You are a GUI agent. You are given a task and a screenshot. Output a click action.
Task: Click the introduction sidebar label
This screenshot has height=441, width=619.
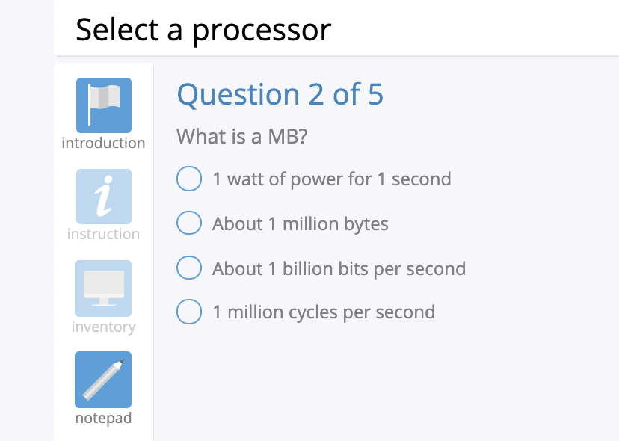coord(102,142)
